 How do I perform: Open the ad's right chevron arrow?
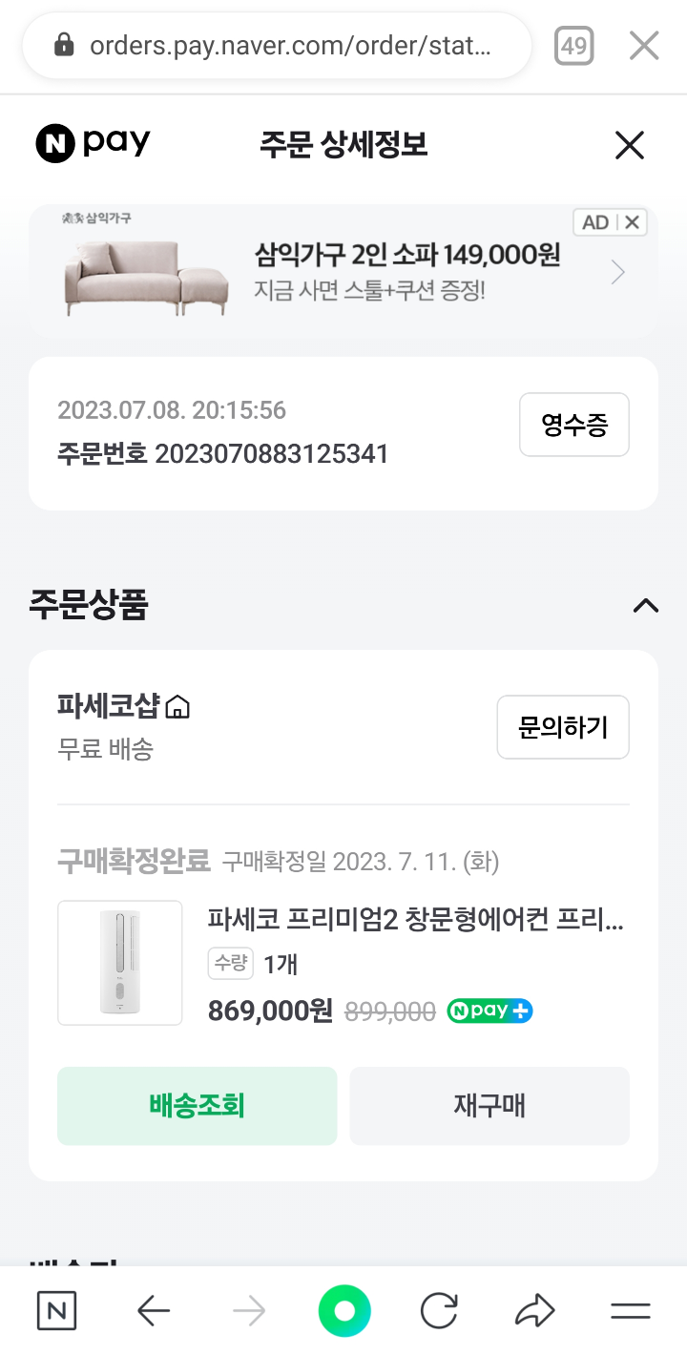coord(618,273)
